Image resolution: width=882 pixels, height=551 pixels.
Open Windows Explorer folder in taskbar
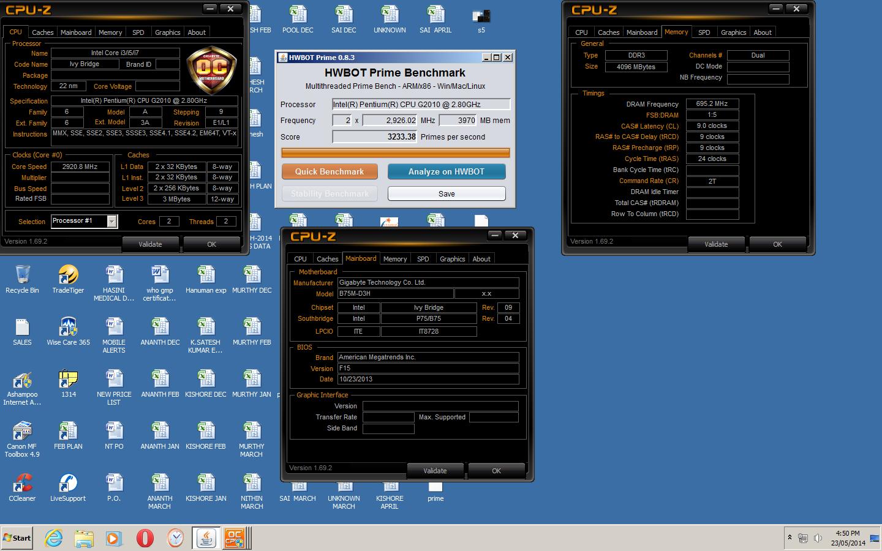[84, 538]
